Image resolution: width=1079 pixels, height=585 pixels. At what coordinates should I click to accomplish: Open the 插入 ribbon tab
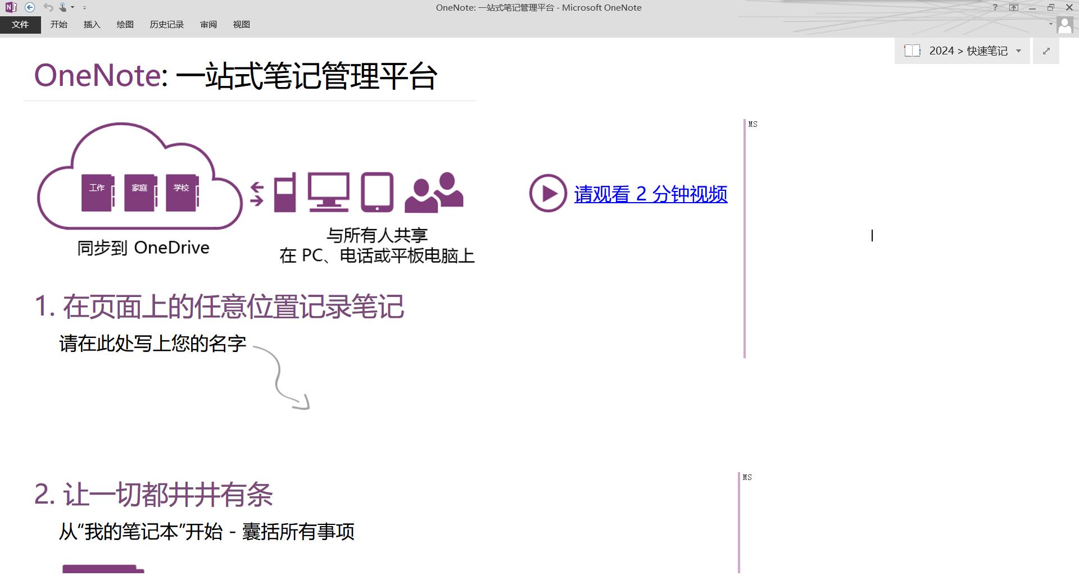[x=92, y=25]
